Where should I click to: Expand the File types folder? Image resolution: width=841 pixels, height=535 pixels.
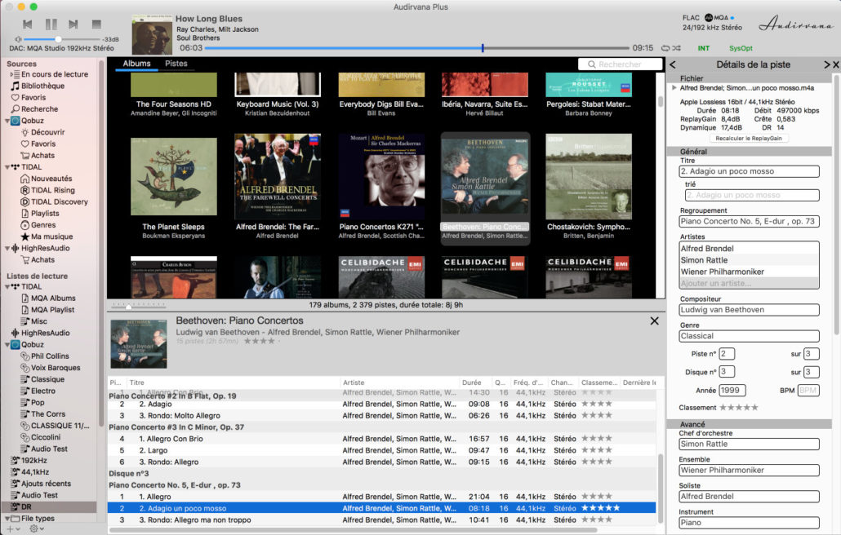[6, 517]
